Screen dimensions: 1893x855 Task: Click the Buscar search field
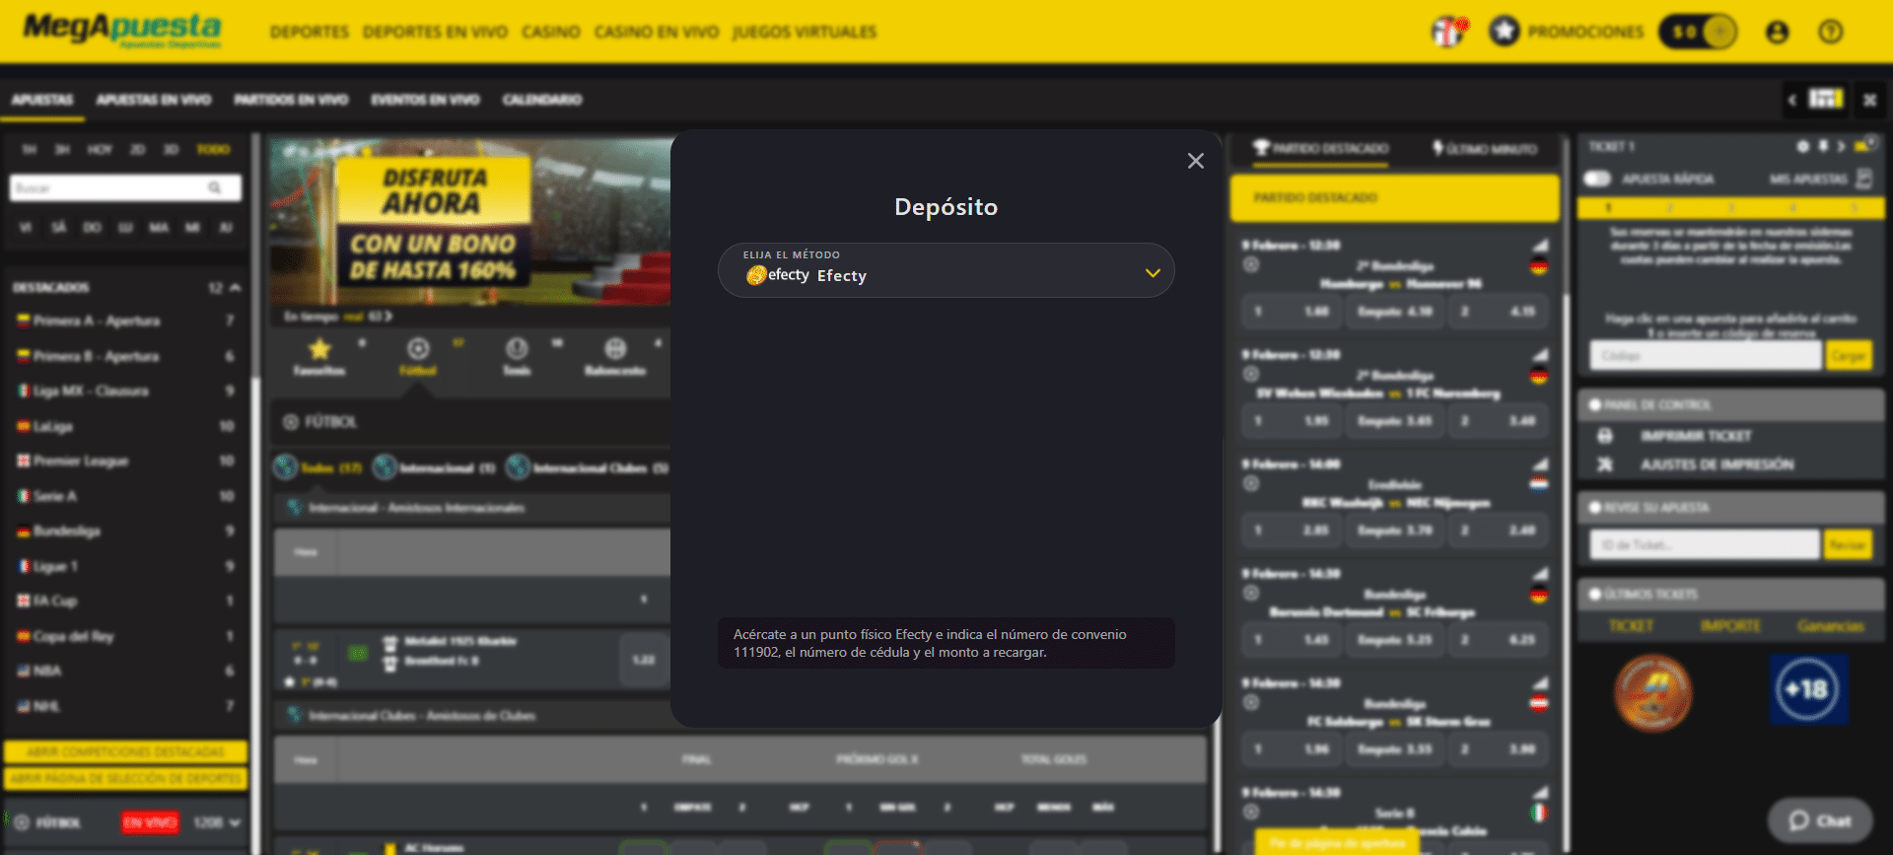tap(125, 187)
